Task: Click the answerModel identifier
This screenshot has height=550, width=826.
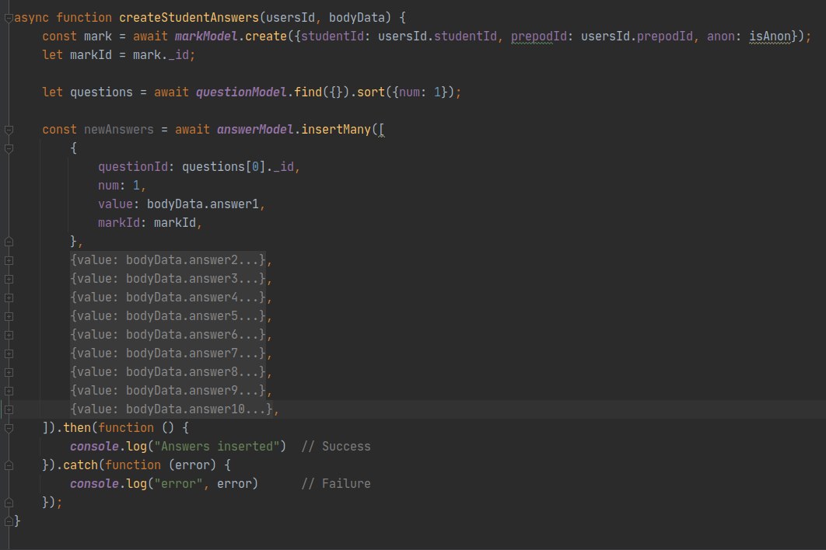Action: pyautogui.click(x=255, y=130)
